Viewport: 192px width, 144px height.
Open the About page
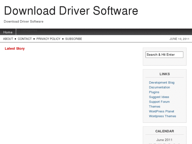coord(8,39)
